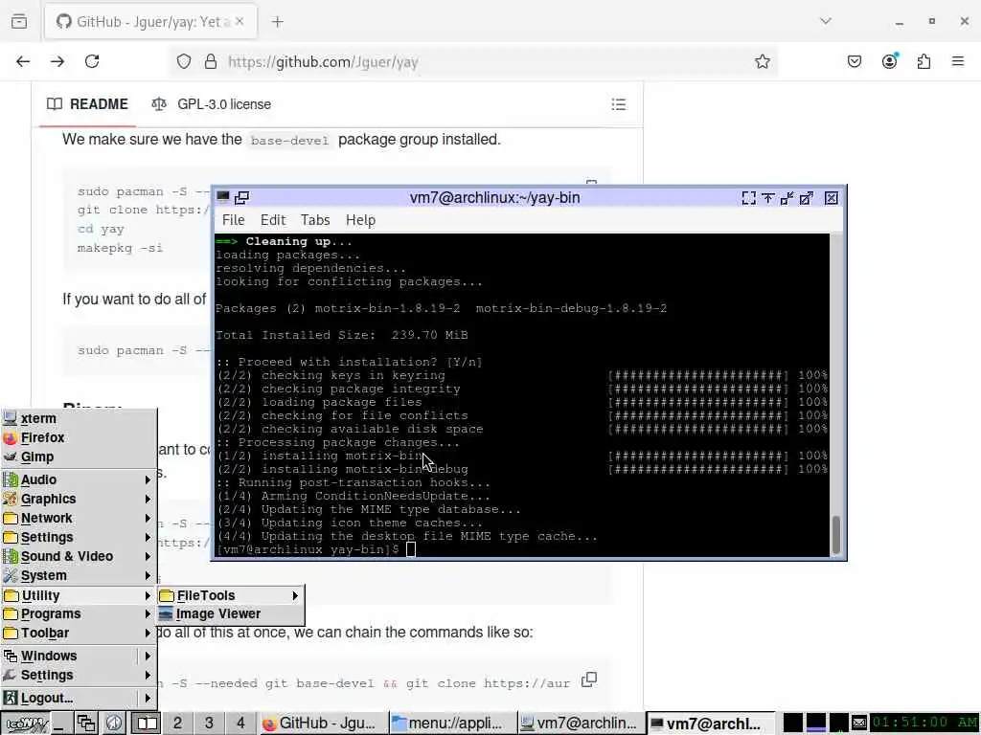Viewport: 981px width, 735px height.
Task: Click the terminal vertical scrollbar thumb
Action: [835, 536]
